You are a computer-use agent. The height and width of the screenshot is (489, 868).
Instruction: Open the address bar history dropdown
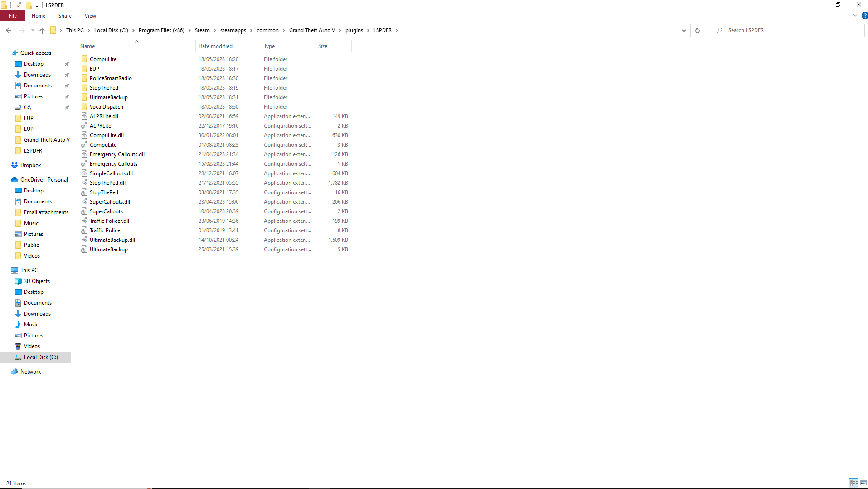tap(684, 30)
